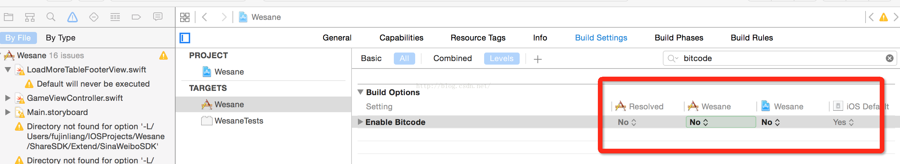Collapse the LoadMoreTableFooterView.swift issue group

pyautogui.click(x=8, y=70)
